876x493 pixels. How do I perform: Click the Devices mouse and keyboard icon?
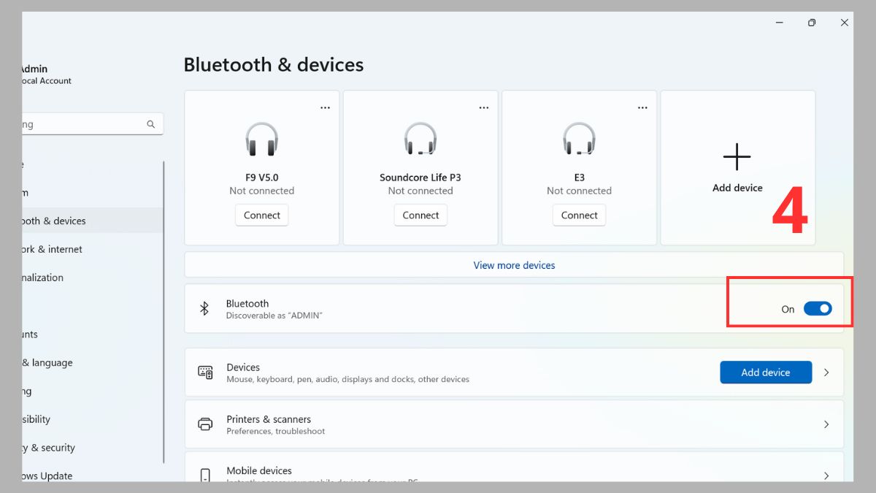tap(205, 372)
